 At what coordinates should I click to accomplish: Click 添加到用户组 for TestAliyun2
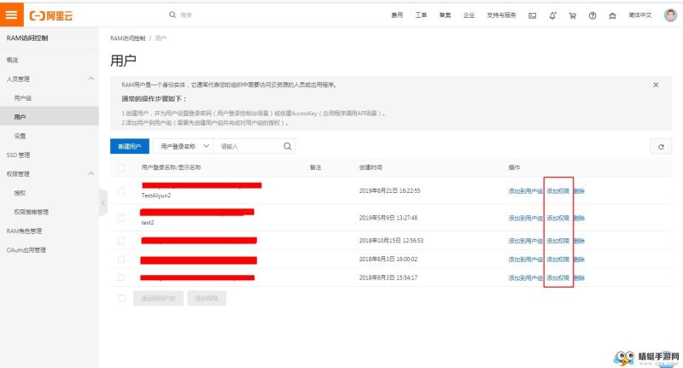pos(525,190)
